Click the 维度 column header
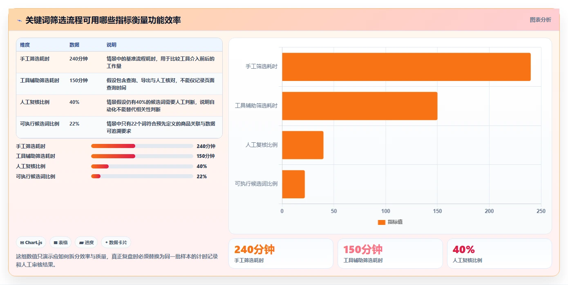Viewport: 568px width, 285px height. (x=25, y=45)
